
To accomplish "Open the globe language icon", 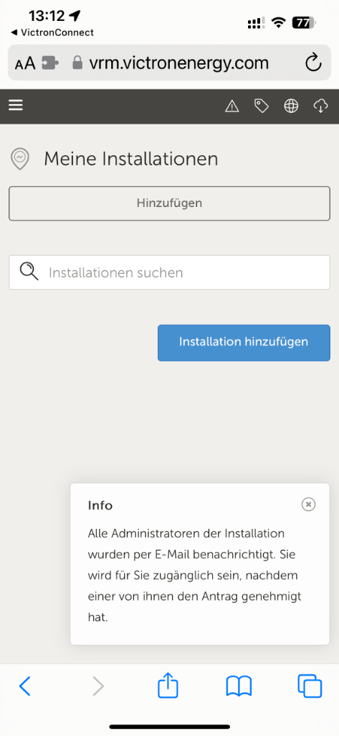I will pyautogui.click(x=291, y=106).
